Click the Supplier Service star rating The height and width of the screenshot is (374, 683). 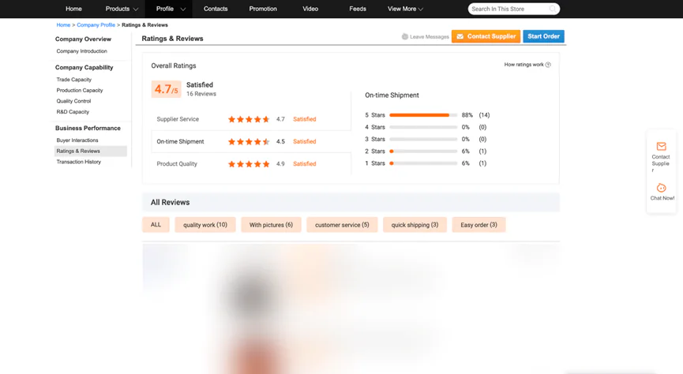pos(249,119)
